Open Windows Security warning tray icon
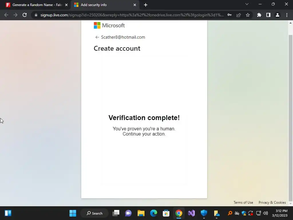Image resolution: width=293 pixels, height=220 pixels. click(244, 213)
